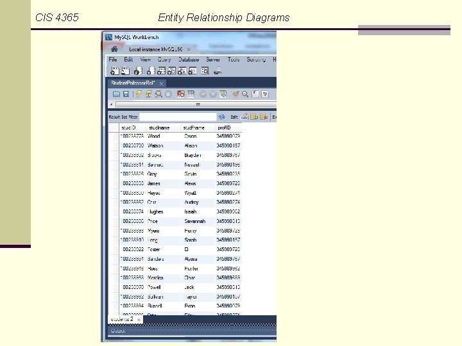462x346 pixels.
Task: Open the Server menu
Action: (213, 60)
